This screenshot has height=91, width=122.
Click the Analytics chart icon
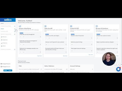coord(2,43)
